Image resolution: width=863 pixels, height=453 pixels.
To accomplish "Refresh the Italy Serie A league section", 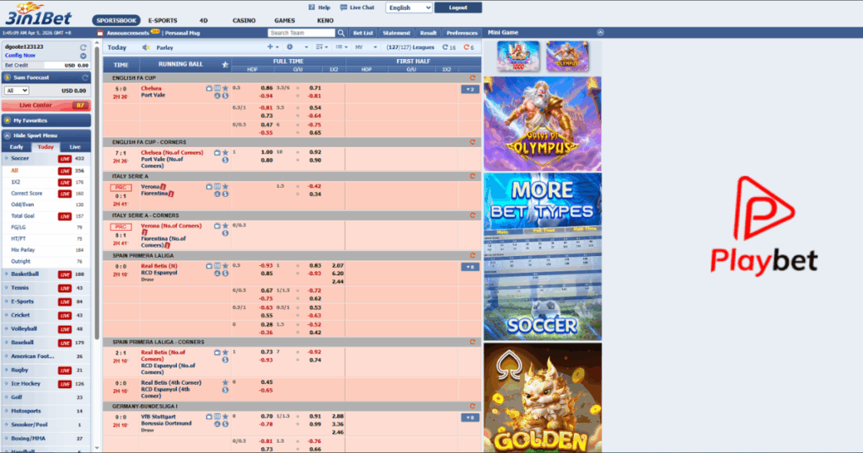I will (472, 177).
